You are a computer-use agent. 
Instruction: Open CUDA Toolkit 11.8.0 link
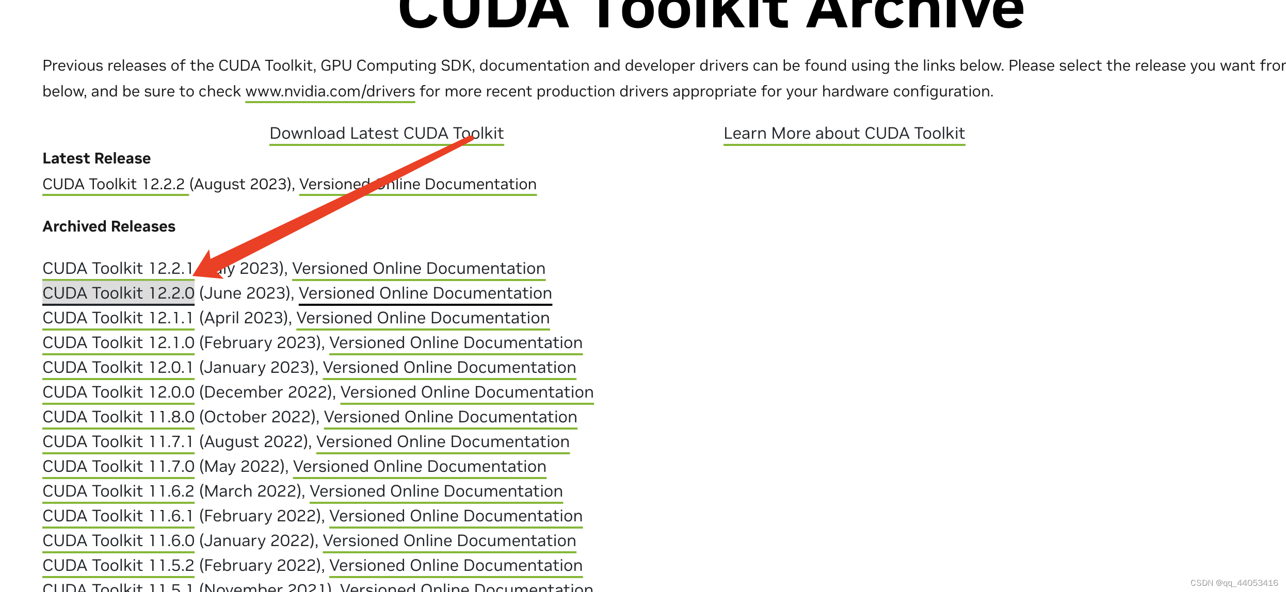click(x=118, y=417)
